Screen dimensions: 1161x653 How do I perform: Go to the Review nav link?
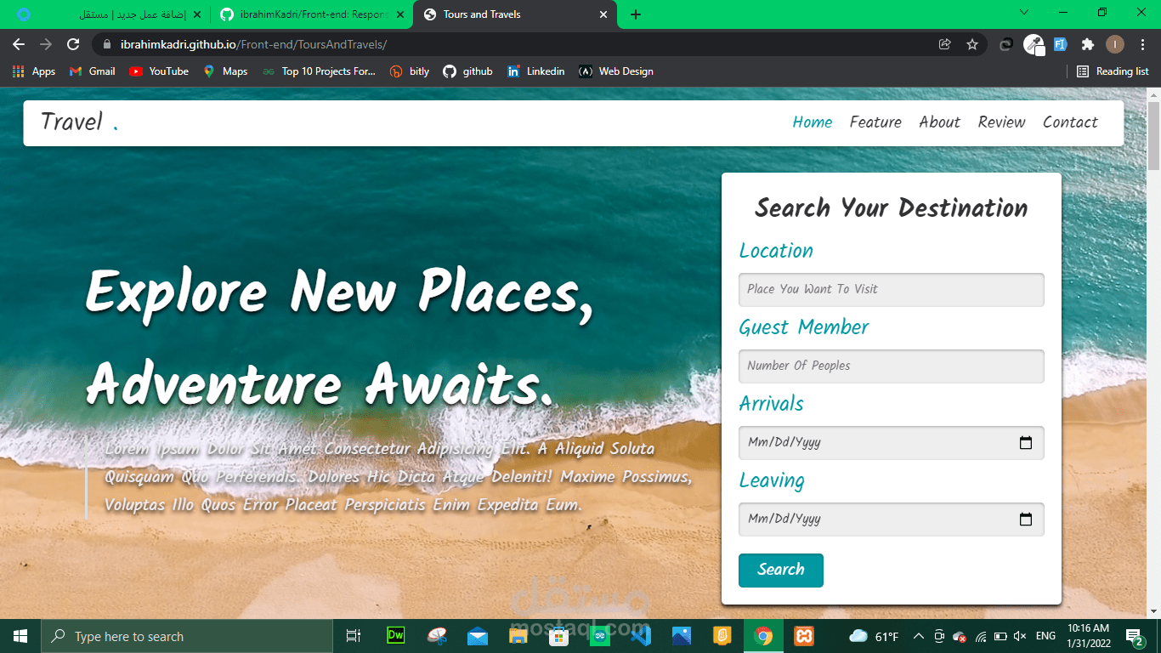[1001, 122]
